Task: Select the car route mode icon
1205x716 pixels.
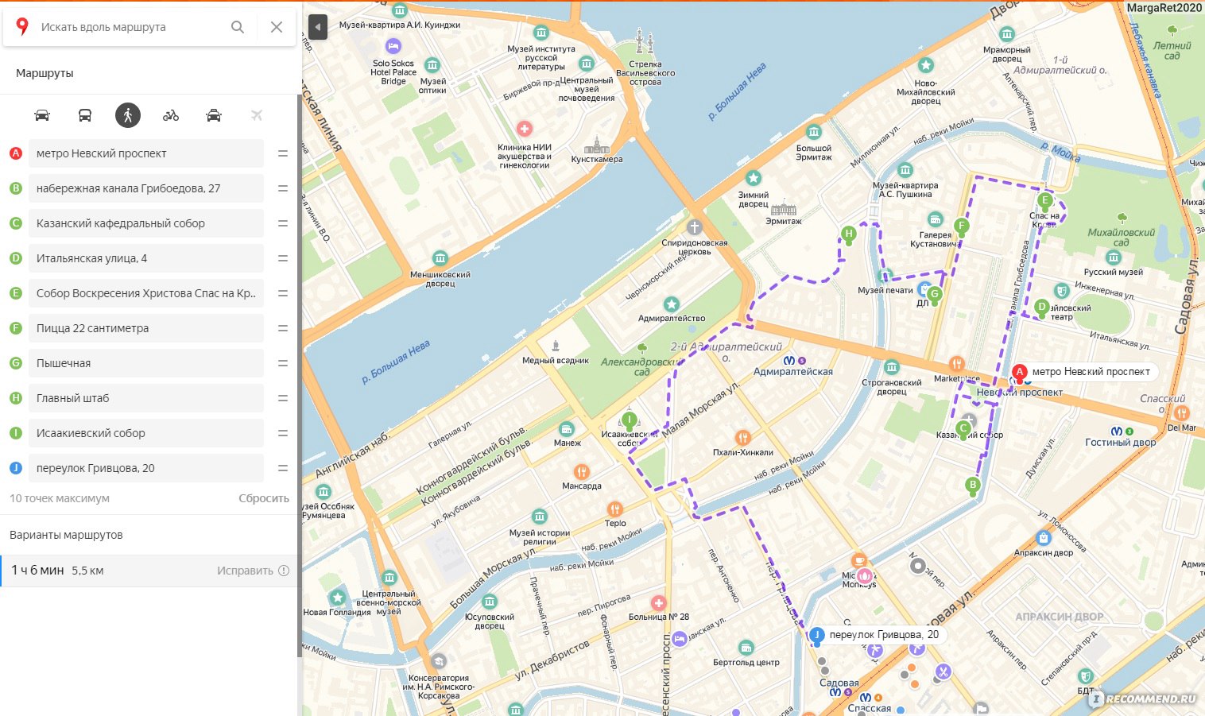Action: point(42,115)
